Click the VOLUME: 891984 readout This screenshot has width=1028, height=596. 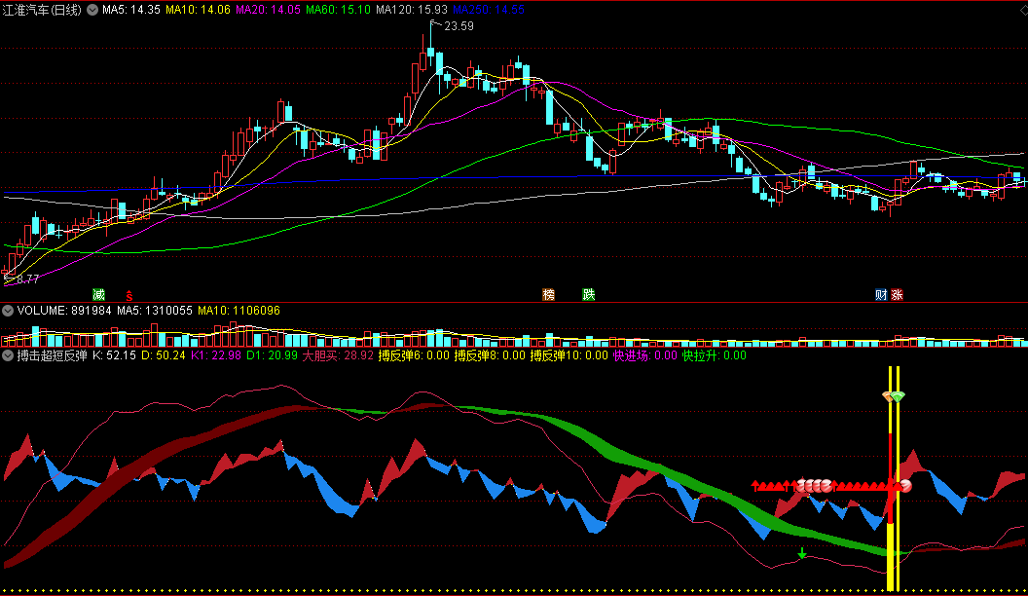point(64,311)
